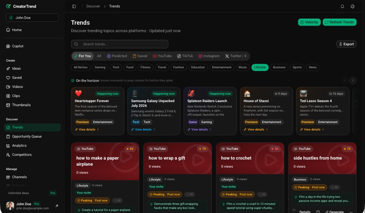Click the left chevron of On the horizon
The image size is (365, 213).
point(345,80)
